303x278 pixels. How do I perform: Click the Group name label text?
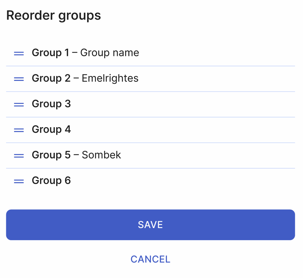[x=110, y=53]
